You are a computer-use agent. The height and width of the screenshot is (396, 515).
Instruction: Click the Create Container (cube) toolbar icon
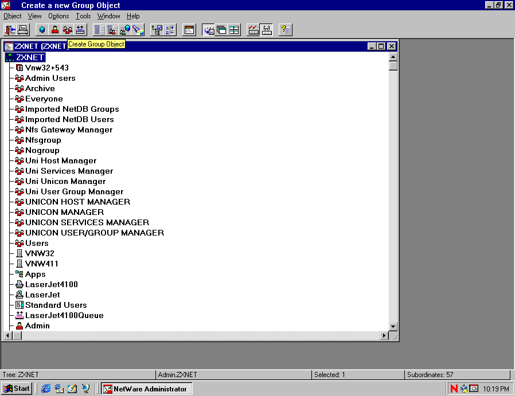click(42, 30)
